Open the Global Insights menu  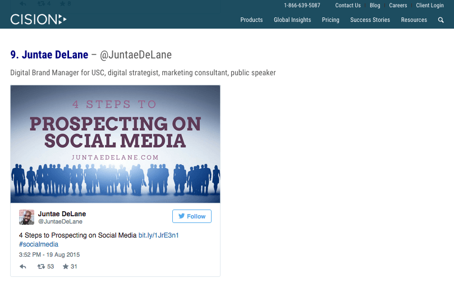click(x=292, y=20)
